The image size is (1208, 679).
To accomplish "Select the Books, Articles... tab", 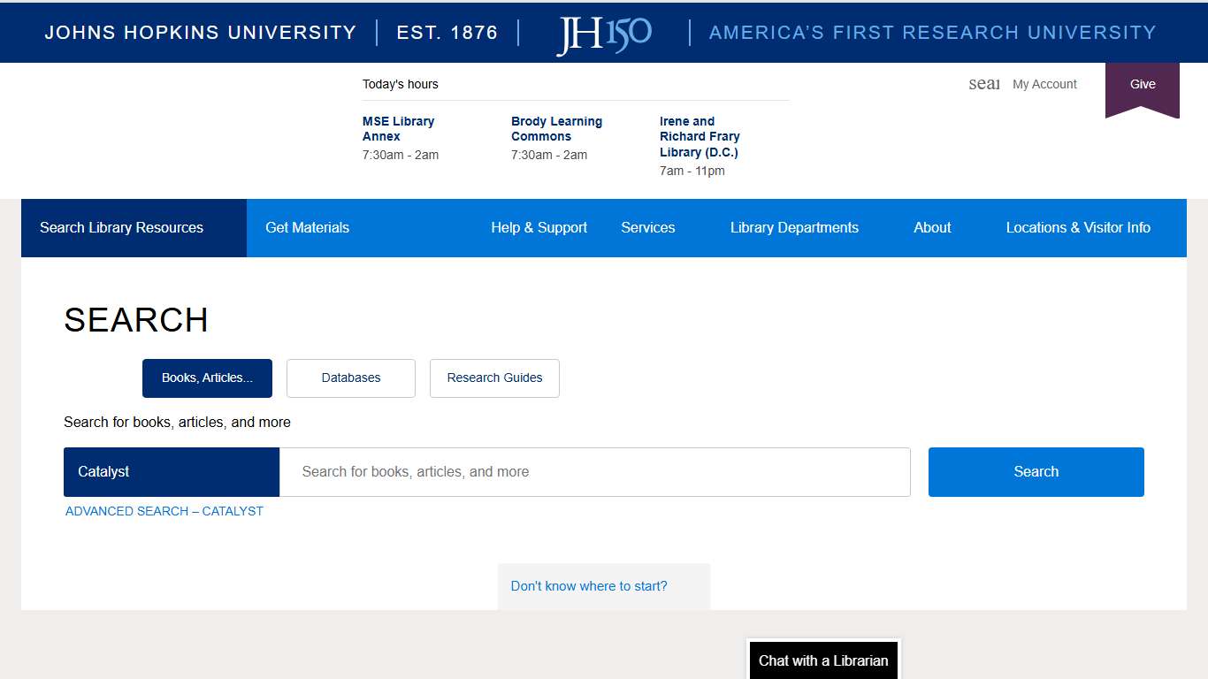I will pos(207,378).
